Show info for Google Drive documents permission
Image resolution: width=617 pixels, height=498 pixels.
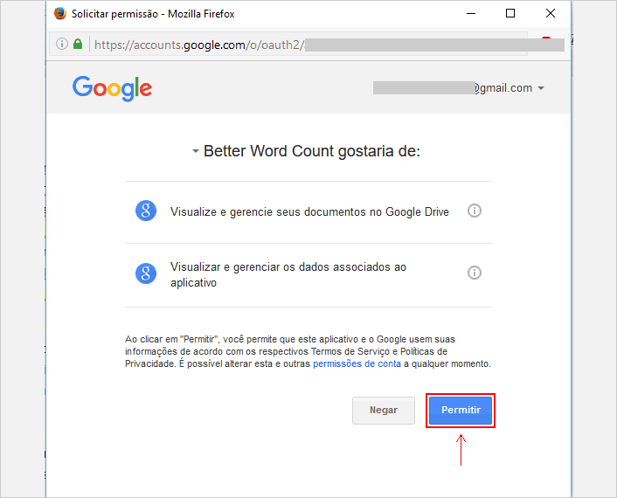475,211
